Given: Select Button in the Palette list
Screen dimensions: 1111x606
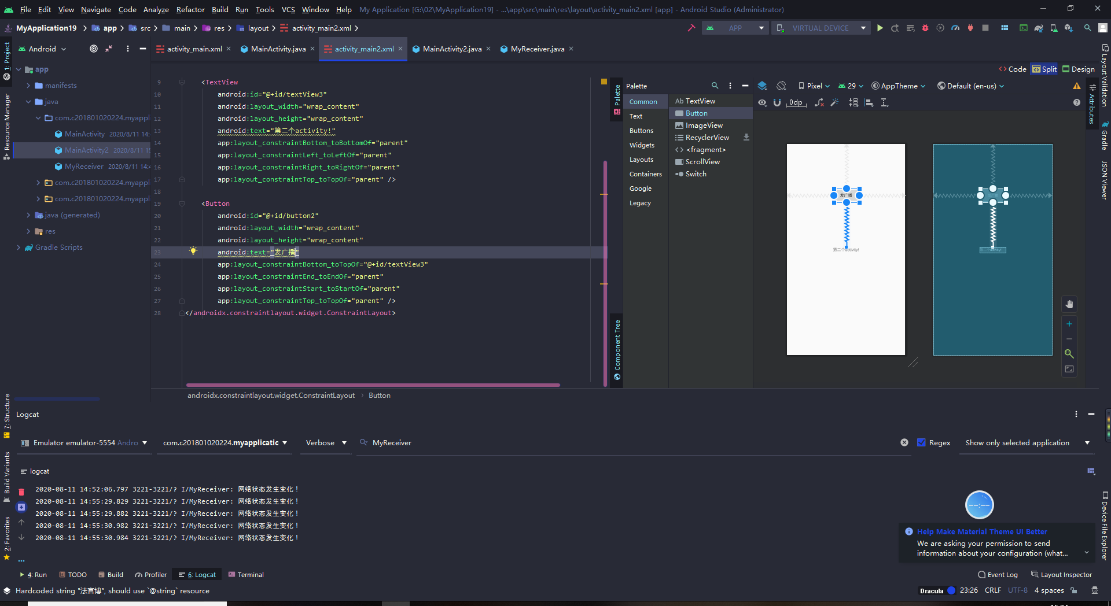Looking at the screenshot, I should point(711,113).
